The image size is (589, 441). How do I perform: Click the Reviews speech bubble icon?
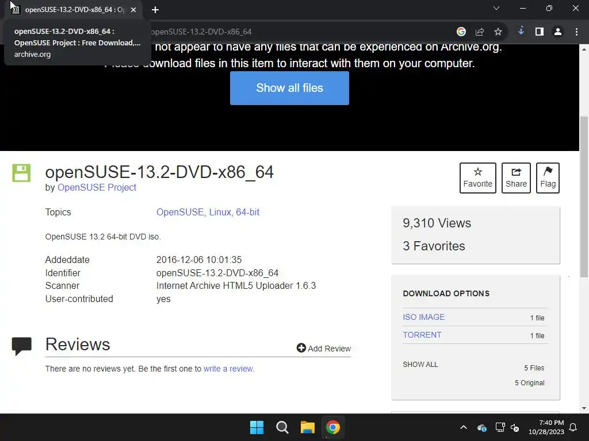(x=22, y=346)
